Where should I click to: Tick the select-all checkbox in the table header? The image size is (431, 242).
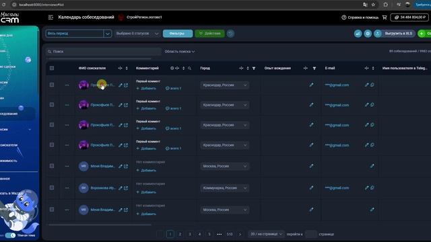coord(52,68)
